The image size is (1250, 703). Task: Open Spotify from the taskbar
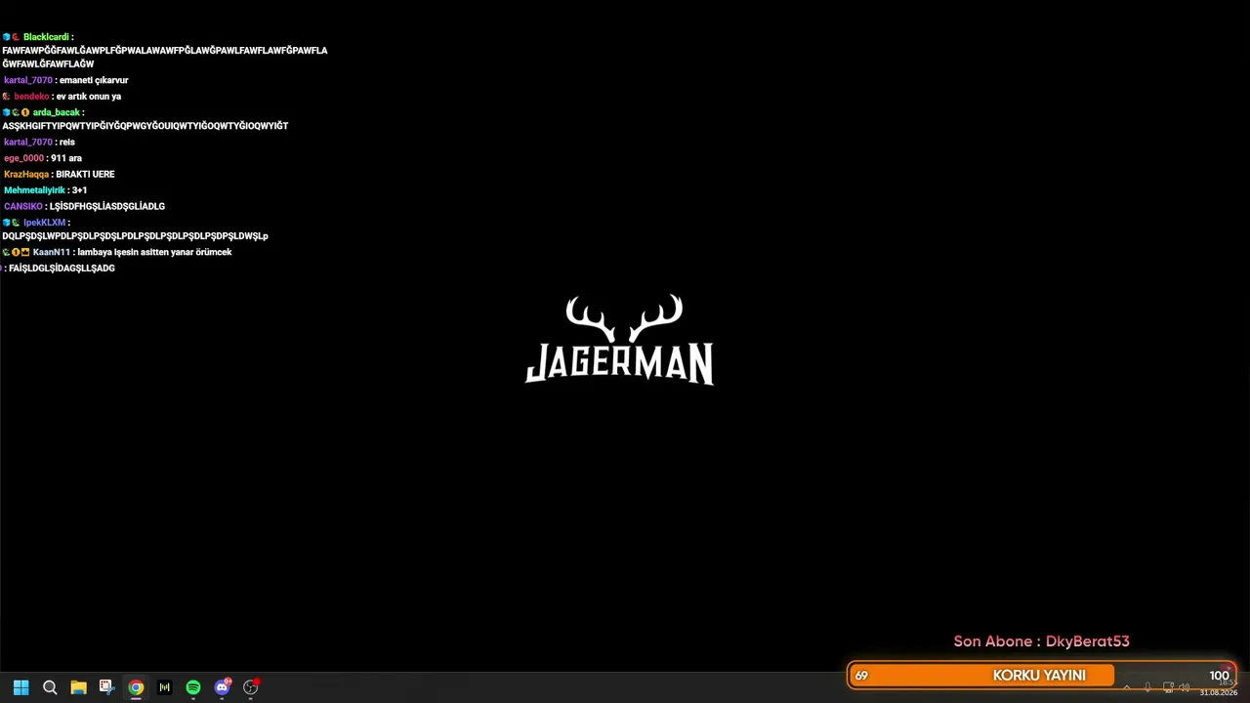pyautogui.click(x=193, y=687)
